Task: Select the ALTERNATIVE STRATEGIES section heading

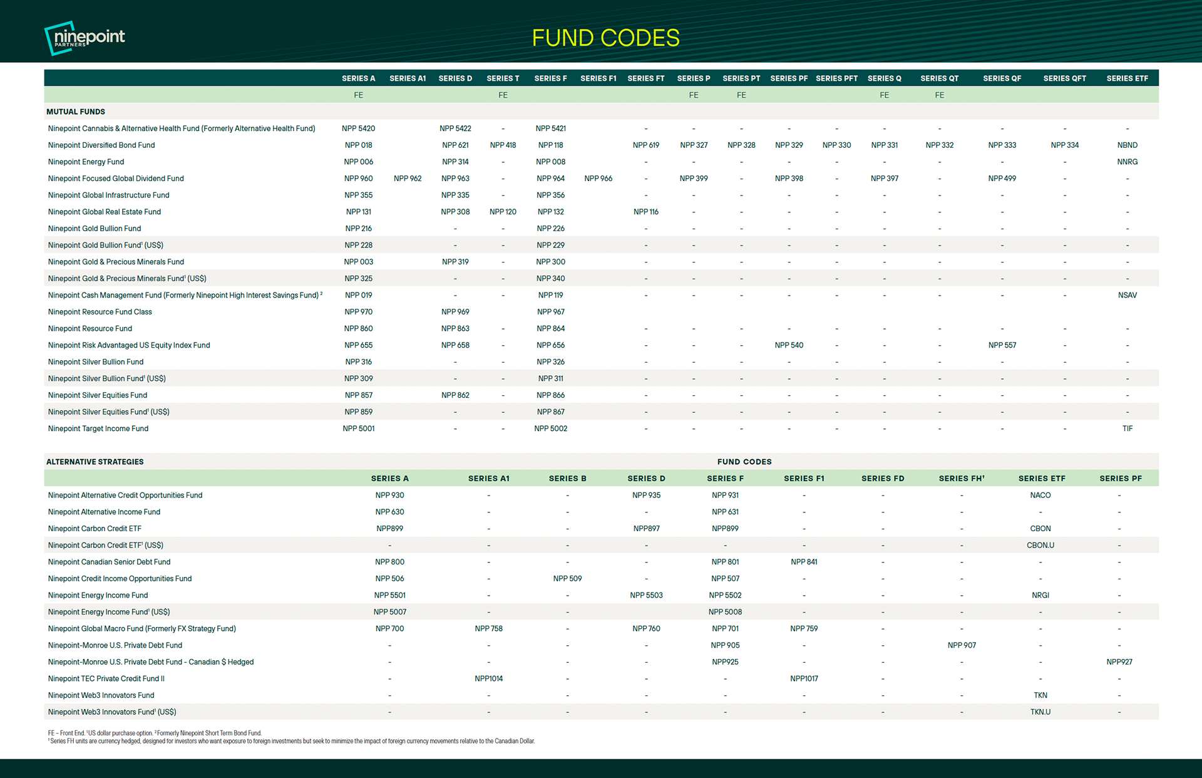Action: pyautogui.click(x=95, y=462)
